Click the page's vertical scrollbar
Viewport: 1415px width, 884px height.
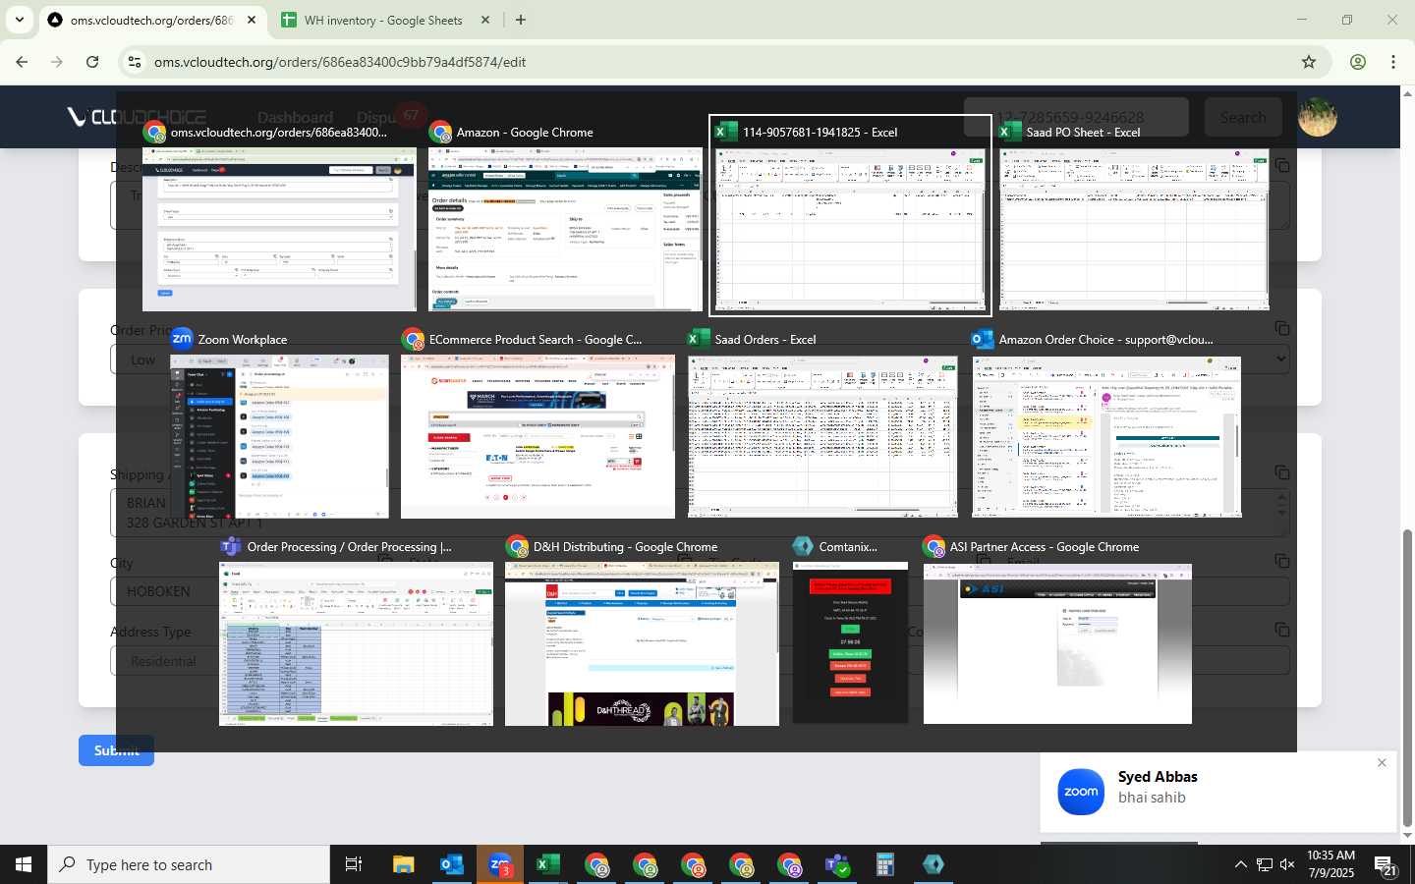pyautogui.click(x=1407, y=678)
